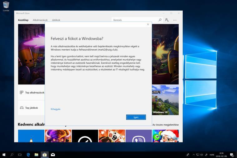Open the Kezdőlap tab in Microsoft Store
Screen dimensions: 237x158
coord(23,20)
